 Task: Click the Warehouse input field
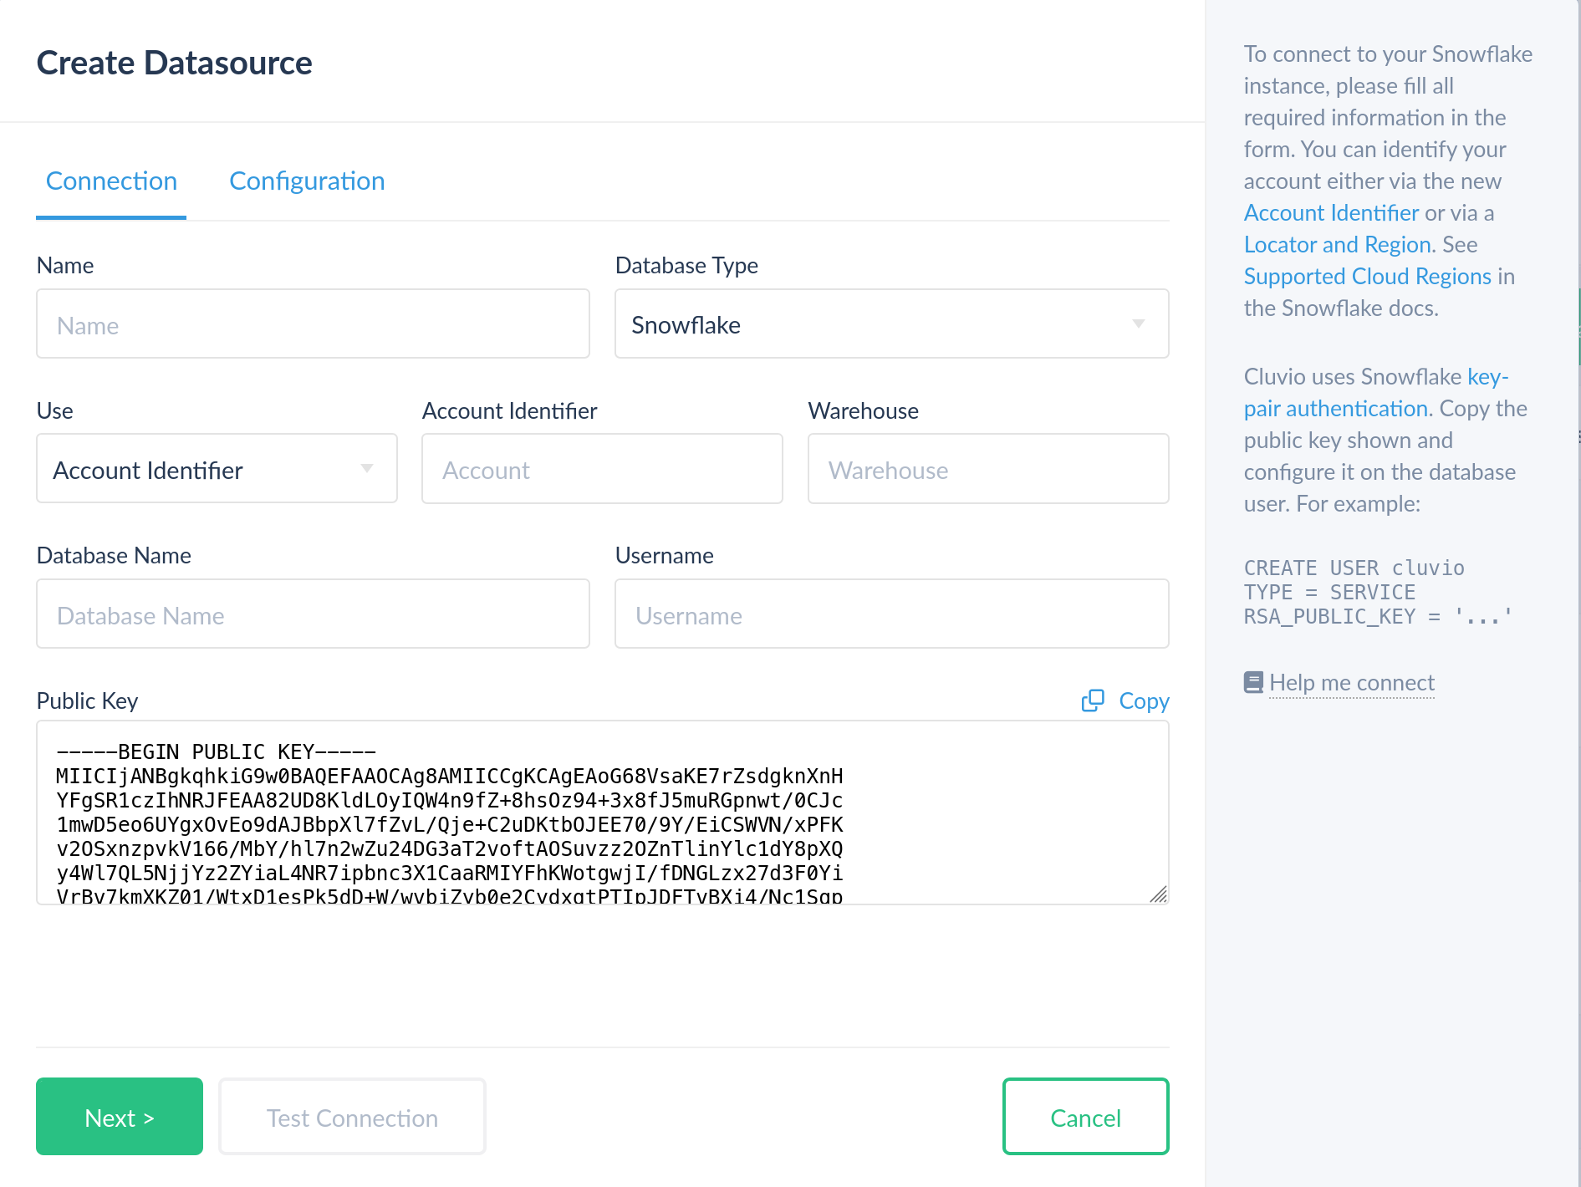(988, 470)
